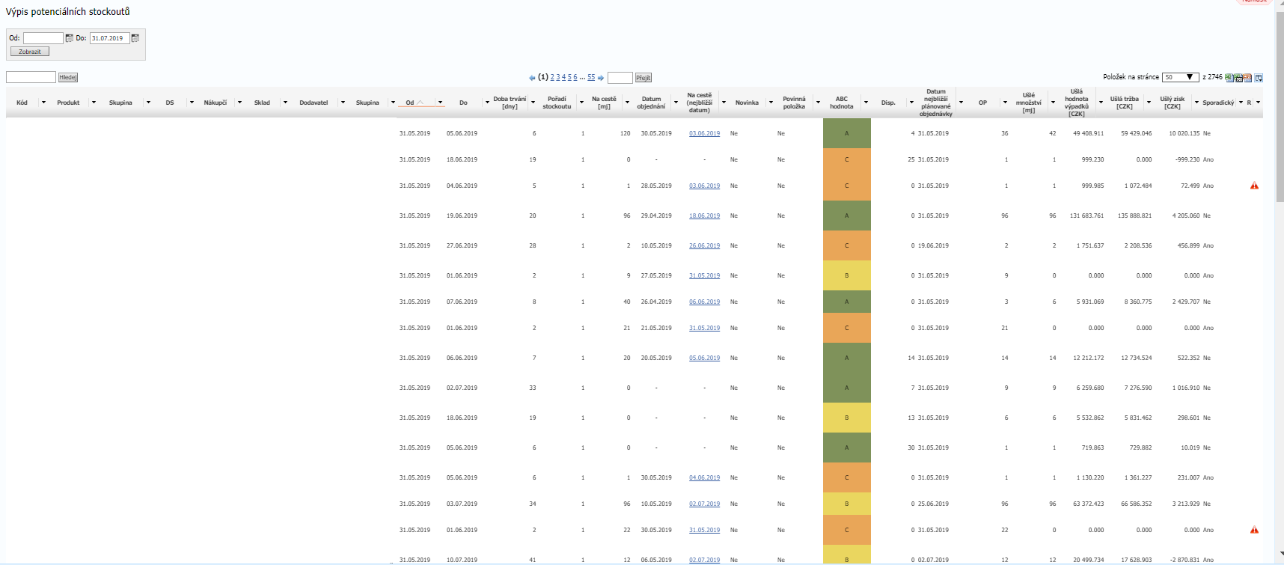Go to next page arrow

coord(600,78)
